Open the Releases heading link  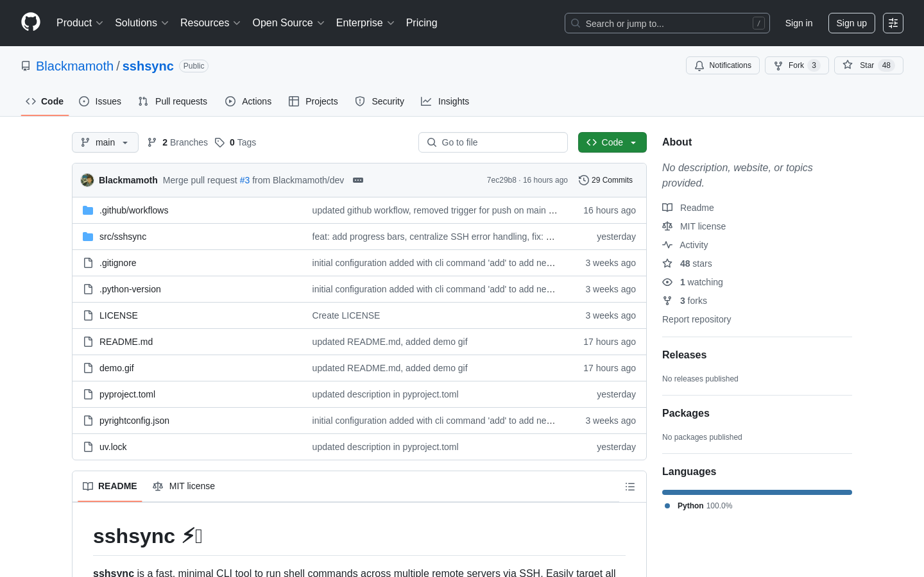click(684, 355)
